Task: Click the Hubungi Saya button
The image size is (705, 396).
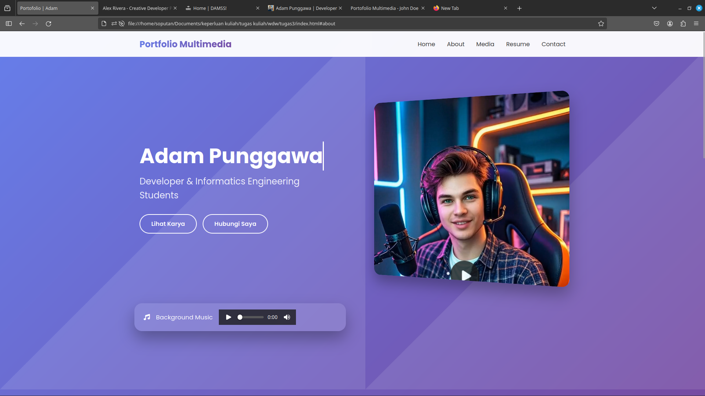Action: tap(235, 224)
